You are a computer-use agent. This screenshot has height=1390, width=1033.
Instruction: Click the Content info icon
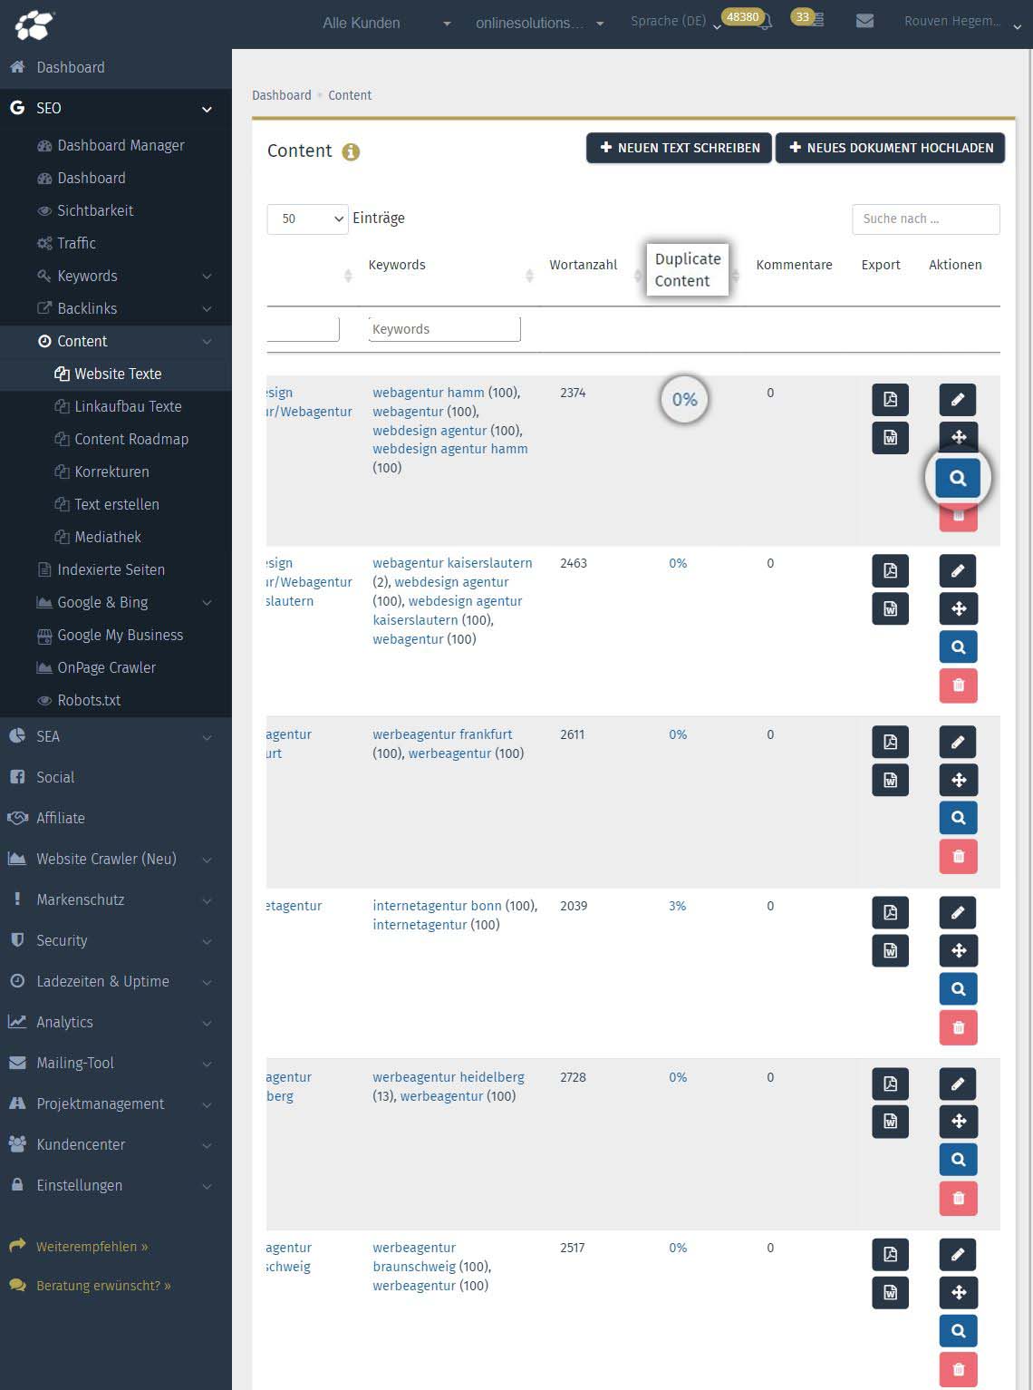(x=351, y=151)
